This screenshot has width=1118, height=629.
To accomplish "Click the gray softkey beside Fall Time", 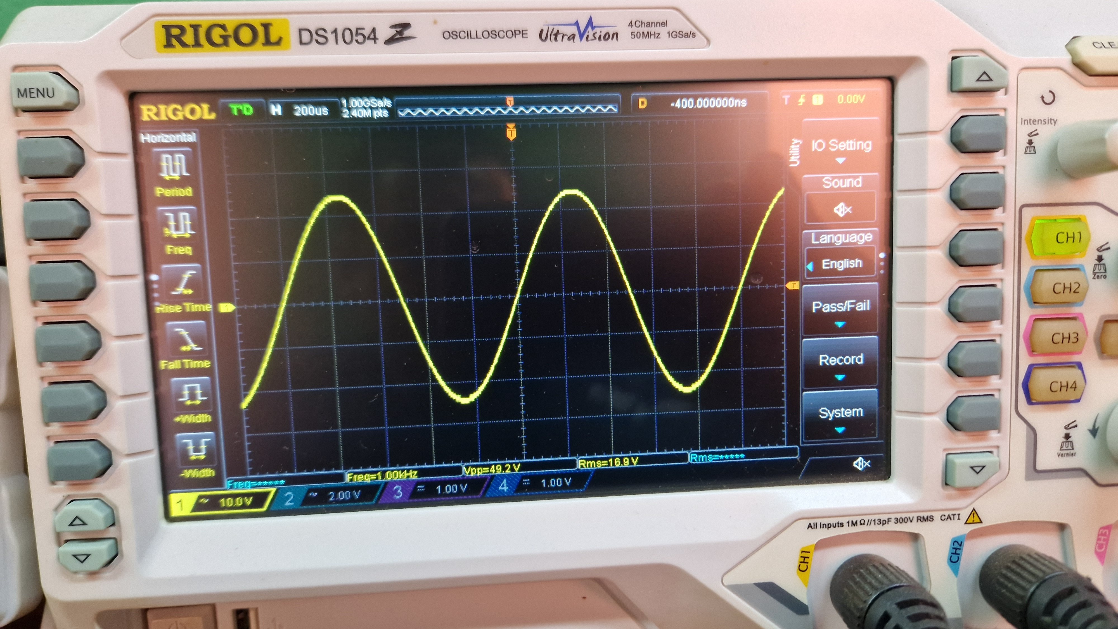I will tap(68, 342).
